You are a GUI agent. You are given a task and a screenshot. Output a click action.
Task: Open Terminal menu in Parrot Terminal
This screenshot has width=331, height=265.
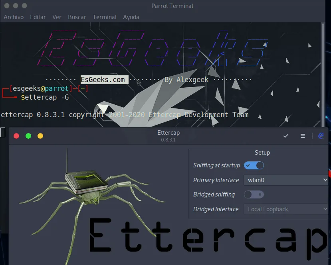tap(105, 17)
